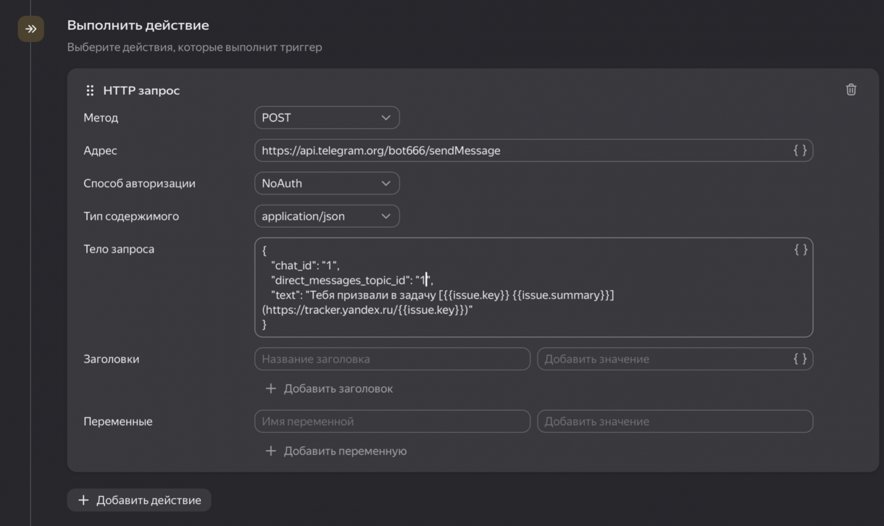Focus the Имя переменной input field

coord(392,421)
